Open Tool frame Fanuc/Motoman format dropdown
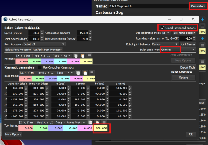This screenshot has height=145, width=208. pyautogui.click(x=52, y=123)
